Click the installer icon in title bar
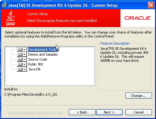The height and width of the screenshot is (119, 156). coord(4,5)
